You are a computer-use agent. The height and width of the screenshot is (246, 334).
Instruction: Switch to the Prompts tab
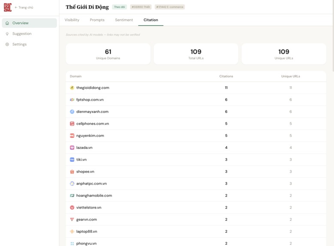pos(97,20)
